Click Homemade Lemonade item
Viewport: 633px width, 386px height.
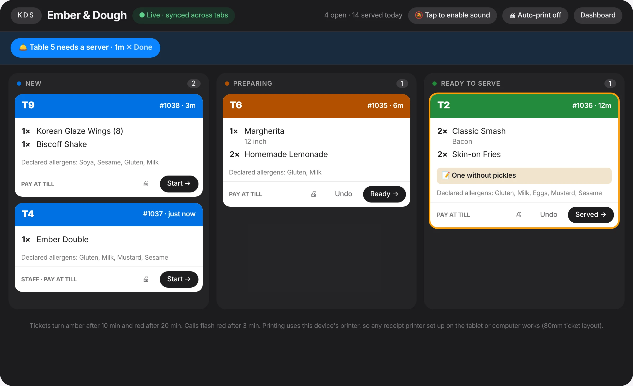point(286,154)
